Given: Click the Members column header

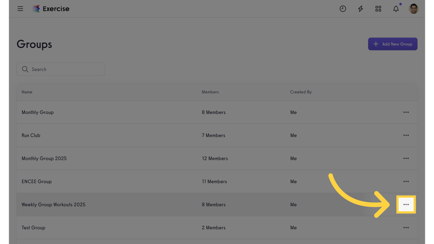Looking at the screenshot, I should (210, 92).
